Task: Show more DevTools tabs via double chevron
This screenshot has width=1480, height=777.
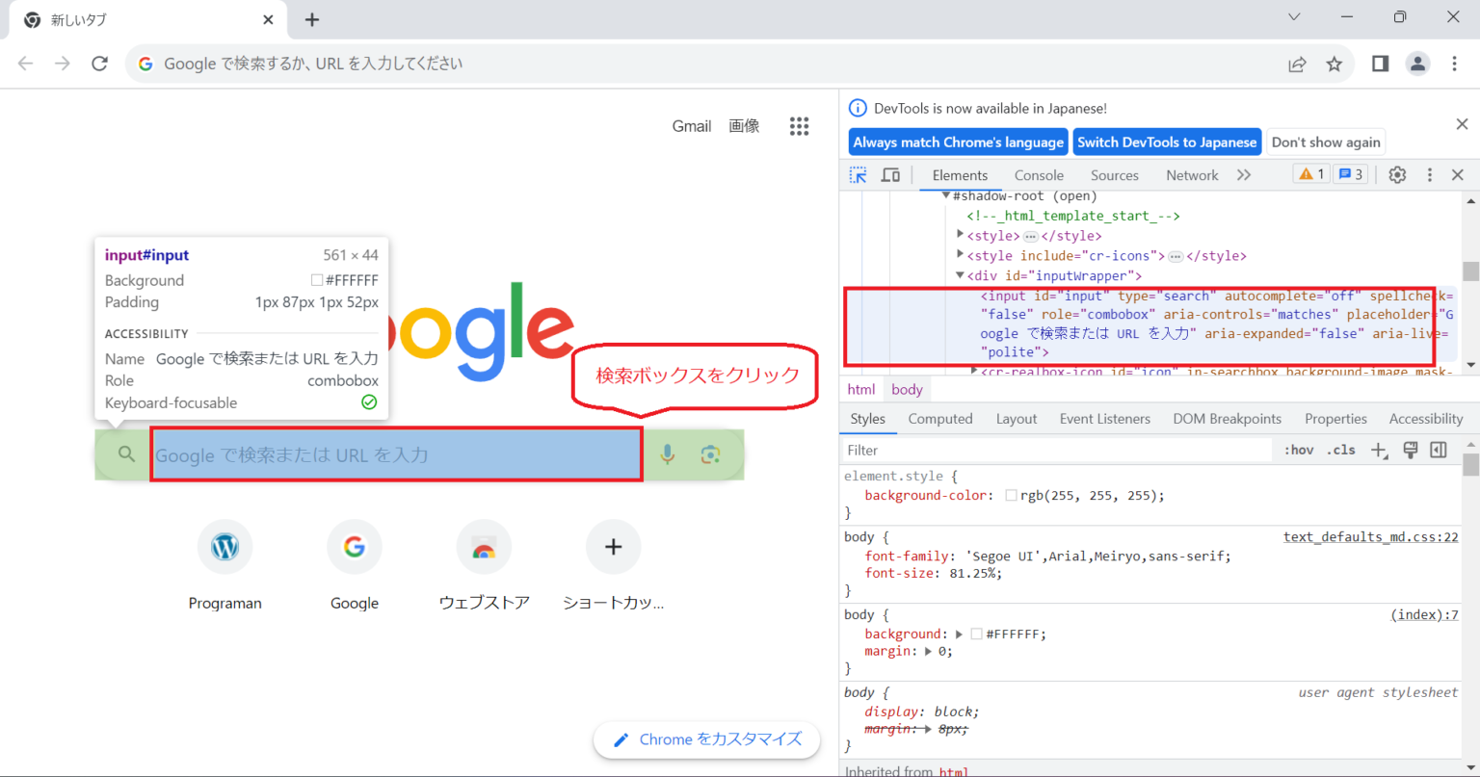Action: click(1244, 175)
